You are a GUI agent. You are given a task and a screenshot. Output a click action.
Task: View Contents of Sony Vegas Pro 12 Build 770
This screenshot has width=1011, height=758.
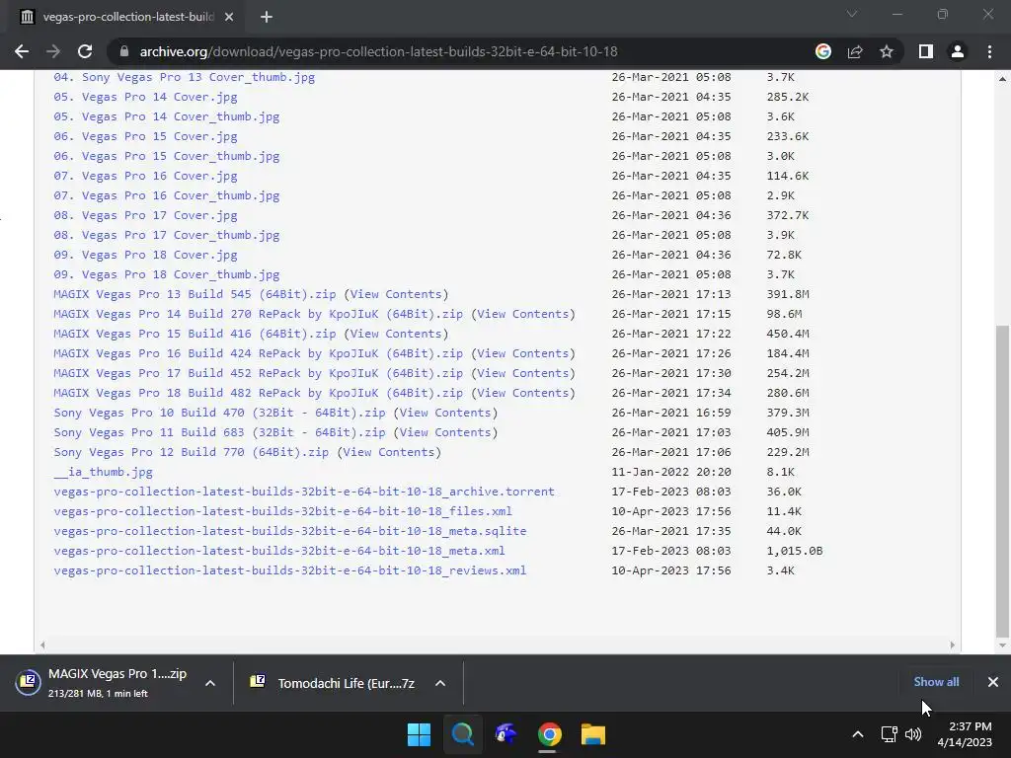coord(389,452)
